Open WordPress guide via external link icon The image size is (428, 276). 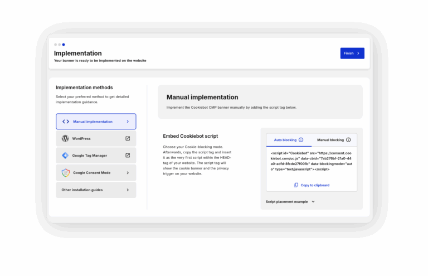click(128, 138)
